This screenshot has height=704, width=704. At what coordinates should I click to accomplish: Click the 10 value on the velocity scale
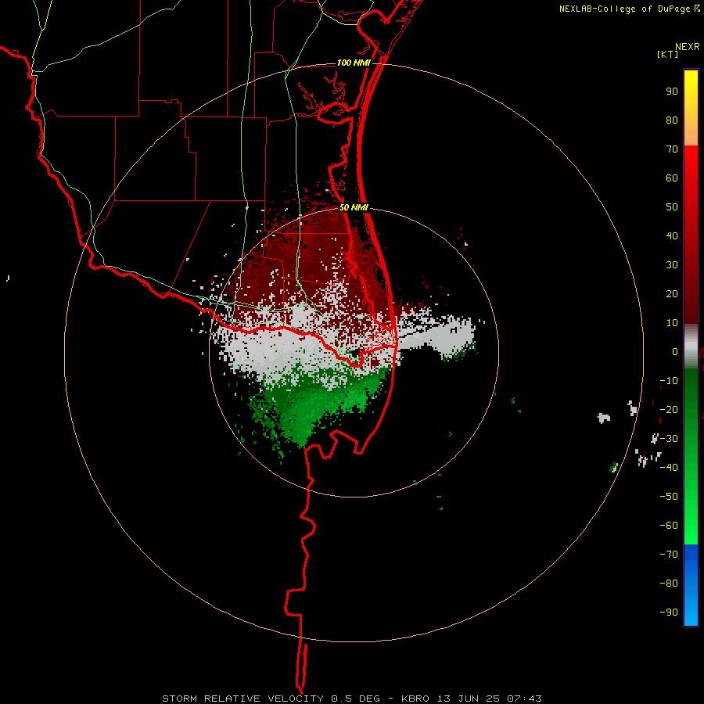[672, 323]
